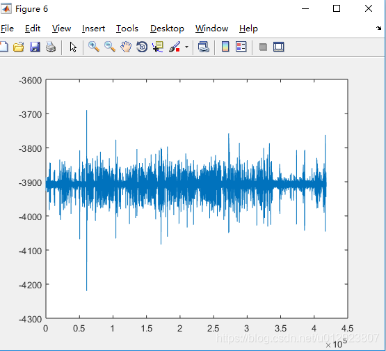This screenshot has height=351, width=386.
Task: Click the -3900 y-axis tick label
Action: (x=31, y=183)
